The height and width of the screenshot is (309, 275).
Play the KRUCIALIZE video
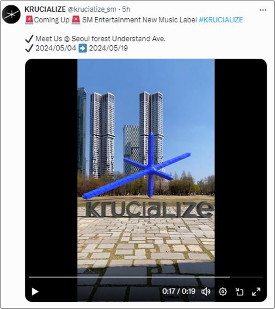coord(35,291)
